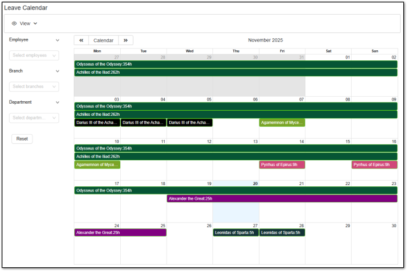Open Pyrrhus of Epirus leave on Friday the 14th
The width and height of the screenshot is (407, 271).
(282, 165)
